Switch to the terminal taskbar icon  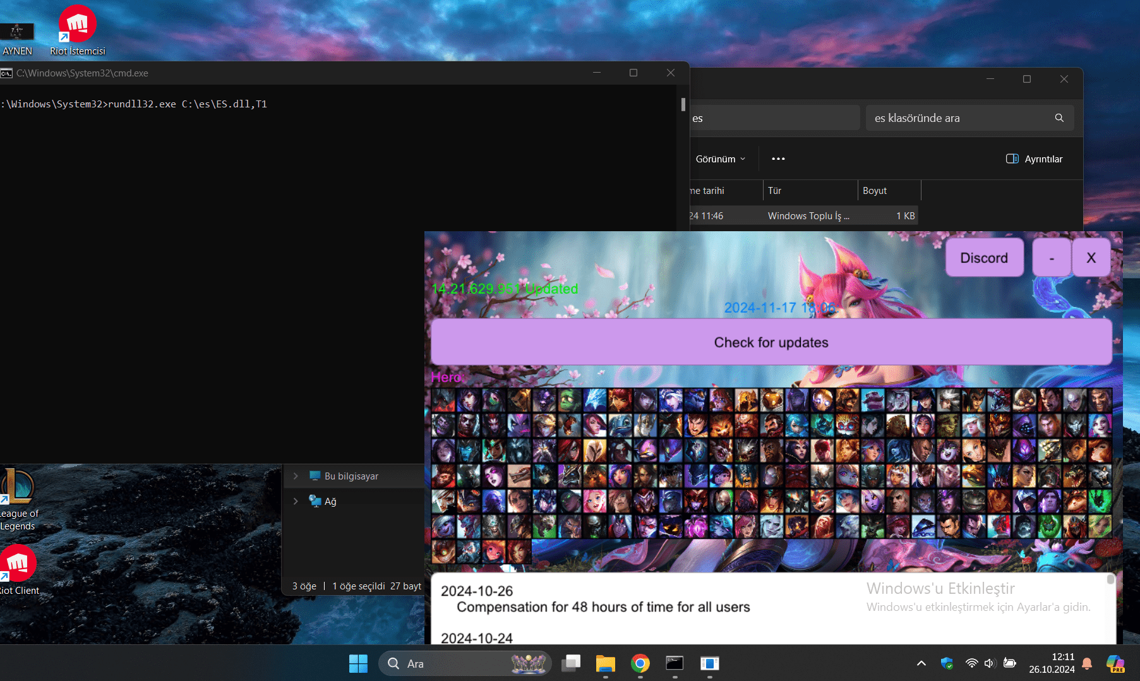[x=675, y=663]
